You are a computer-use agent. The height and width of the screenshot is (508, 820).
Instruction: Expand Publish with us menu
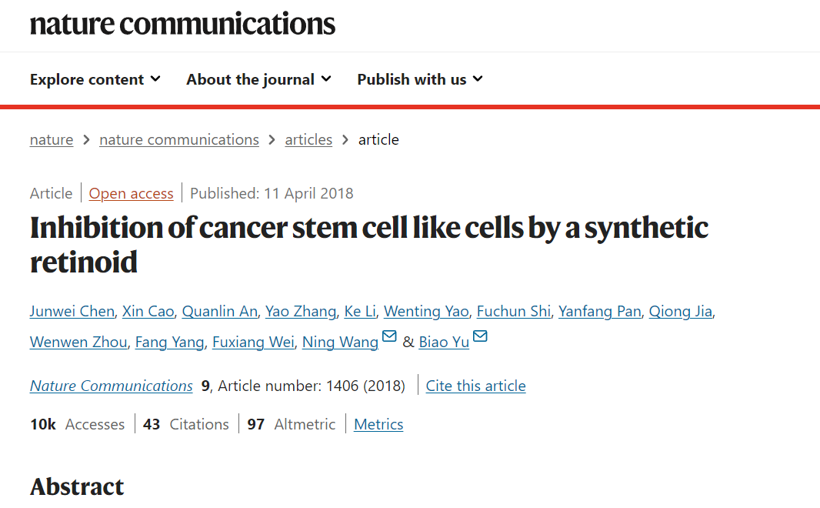point(419,79)
